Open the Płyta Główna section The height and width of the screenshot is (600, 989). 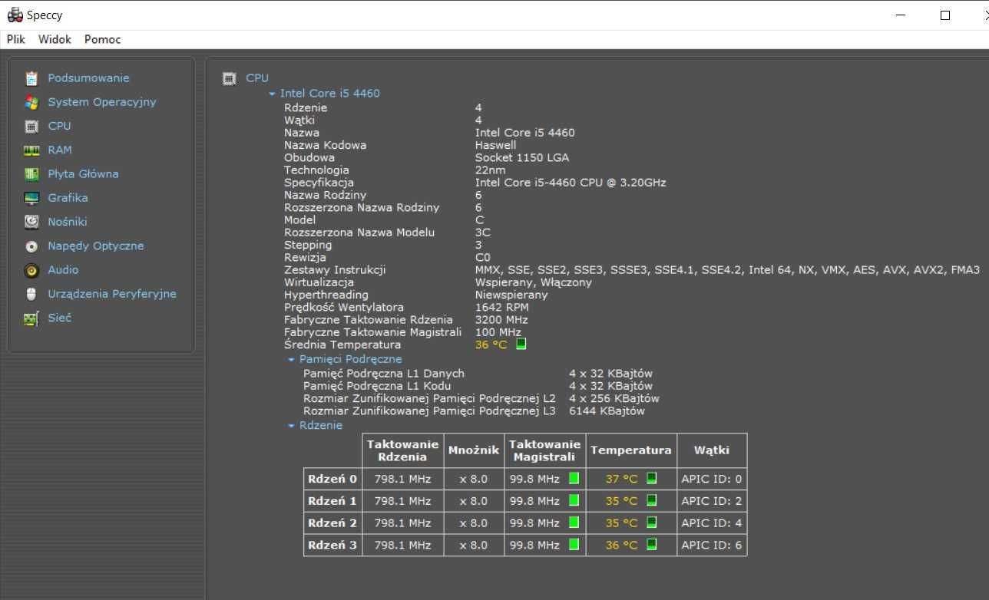coord(83,174)
